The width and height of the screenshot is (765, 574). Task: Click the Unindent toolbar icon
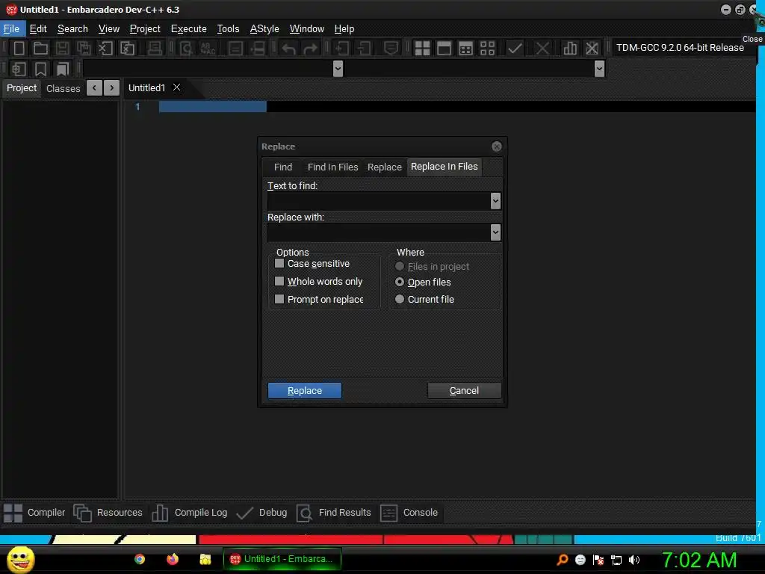pyautogui.click(x=364, y=48)
